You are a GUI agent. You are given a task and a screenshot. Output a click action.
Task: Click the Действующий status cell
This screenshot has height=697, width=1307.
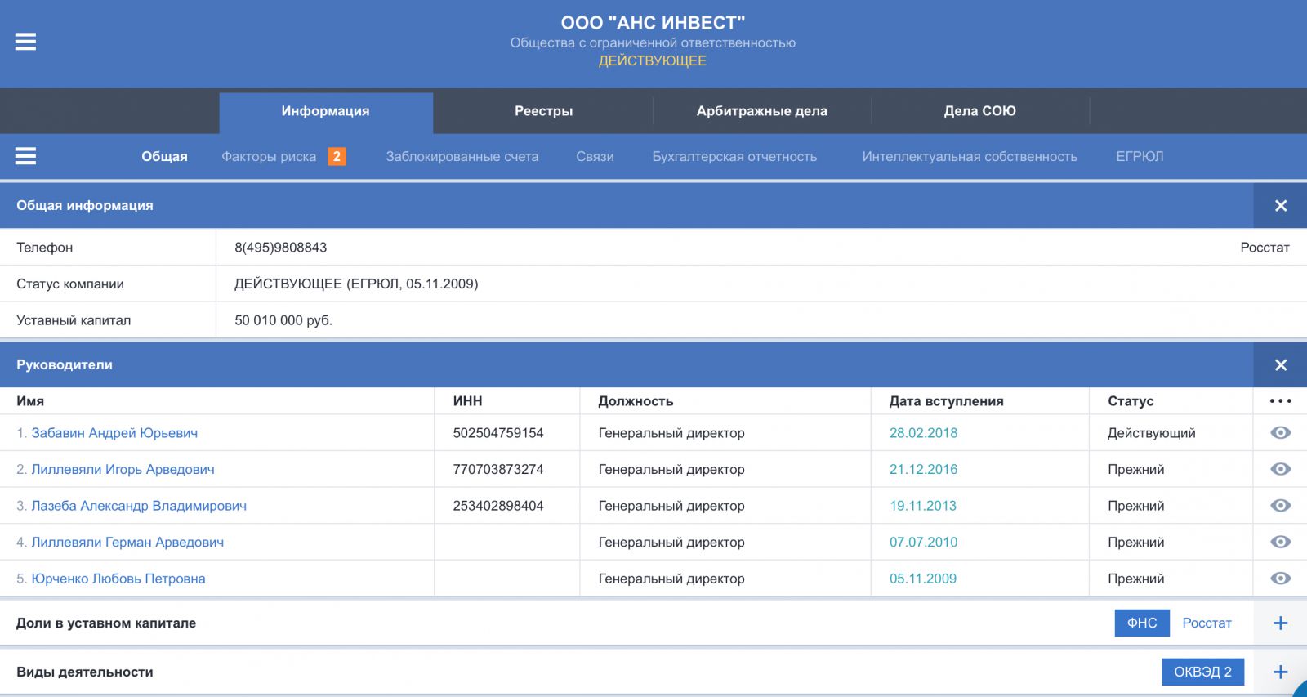click(x=1152, y=433)
